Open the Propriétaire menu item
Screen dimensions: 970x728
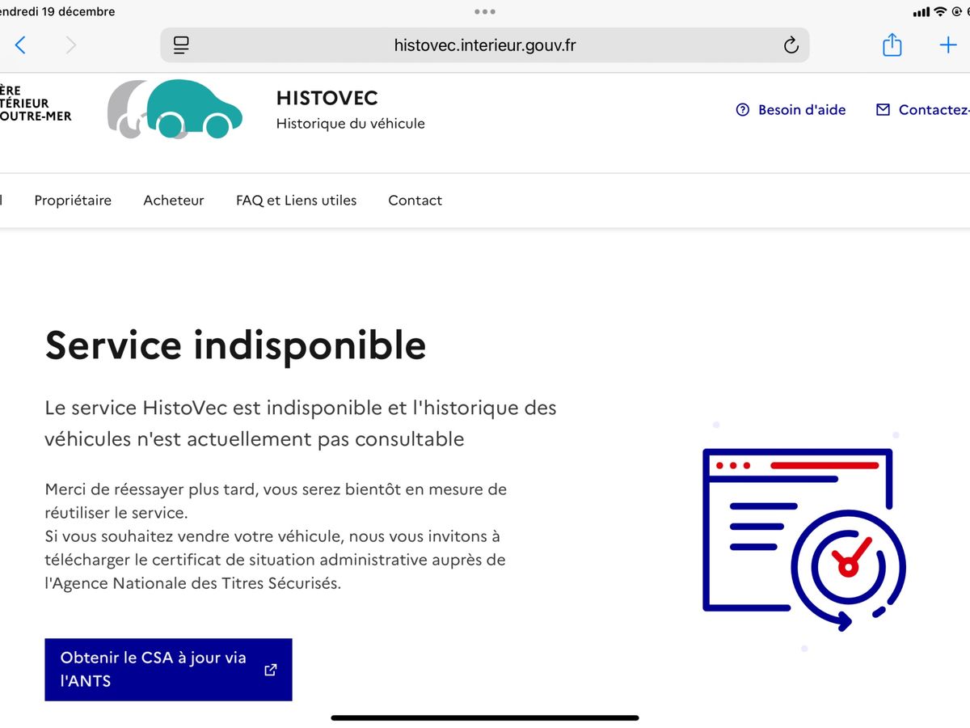click(x=73, y=201)
